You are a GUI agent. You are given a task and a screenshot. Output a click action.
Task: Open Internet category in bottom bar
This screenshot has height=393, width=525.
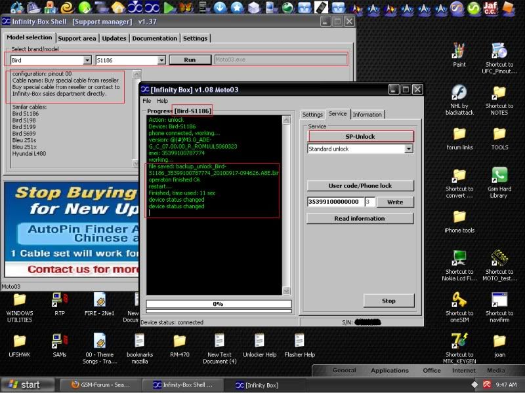click(x=464, y=370)
